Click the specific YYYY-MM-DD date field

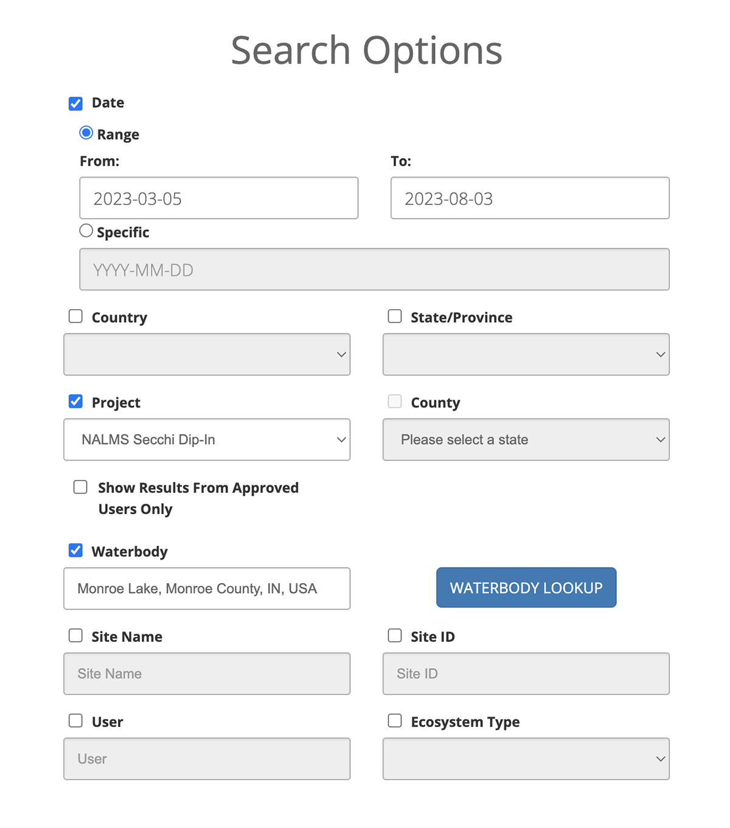tap(374, 270)
